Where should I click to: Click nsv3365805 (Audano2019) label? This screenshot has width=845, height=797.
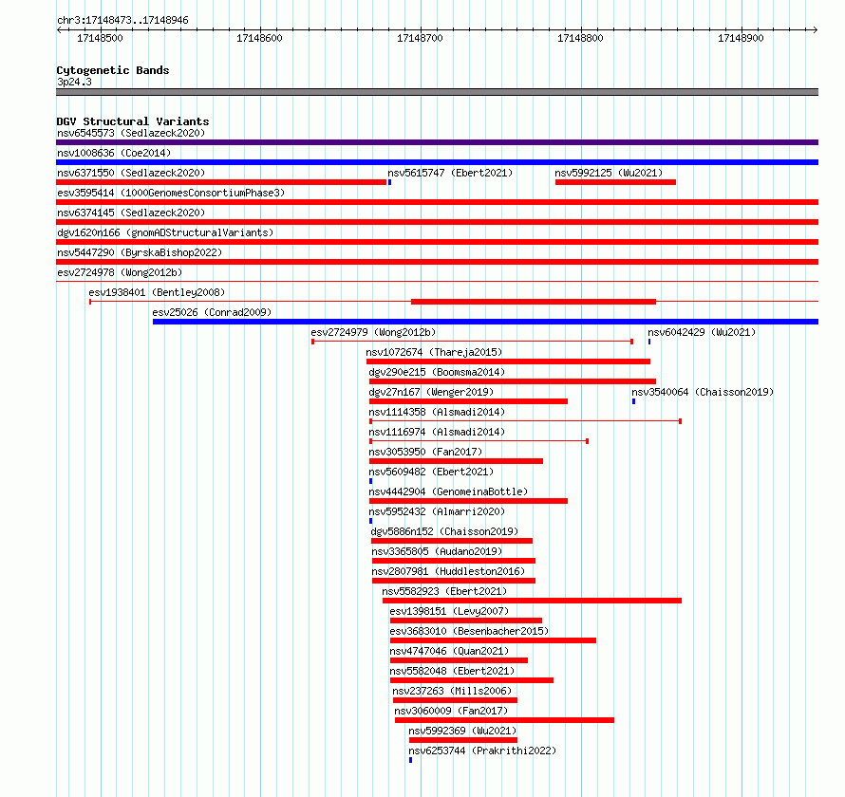tap(437, 551)
